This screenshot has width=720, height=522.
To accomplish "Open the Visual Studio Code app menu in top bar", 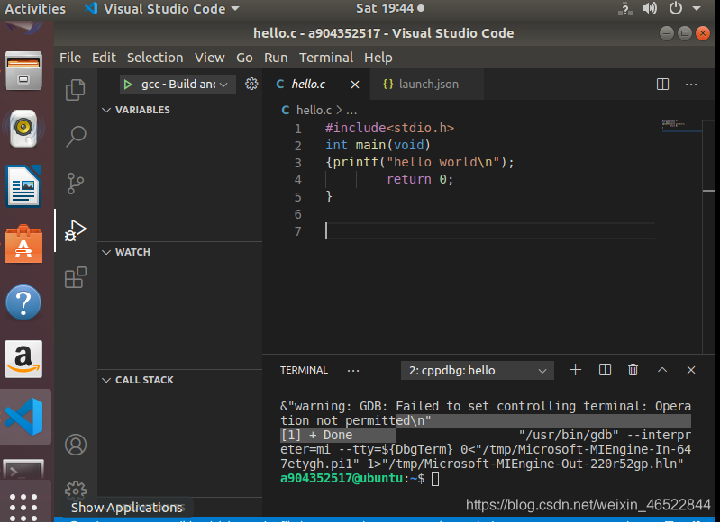I will [x=162, y=8].
